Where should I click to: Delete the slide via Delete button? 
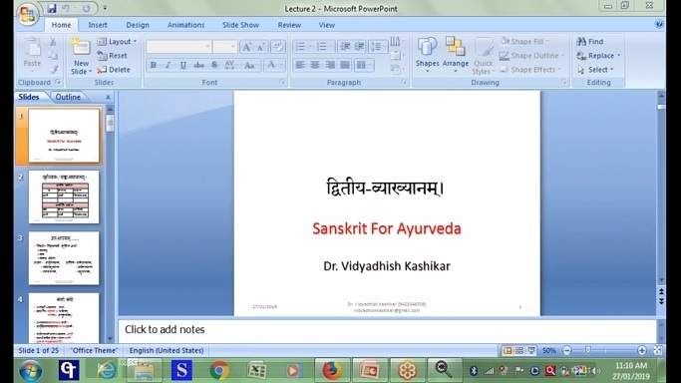[114, 70]
